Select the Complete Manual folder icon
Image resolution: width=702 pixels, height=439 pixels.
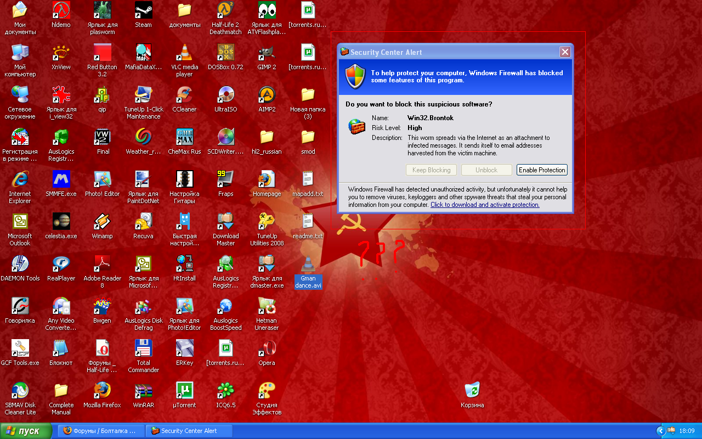click(61, 390)
